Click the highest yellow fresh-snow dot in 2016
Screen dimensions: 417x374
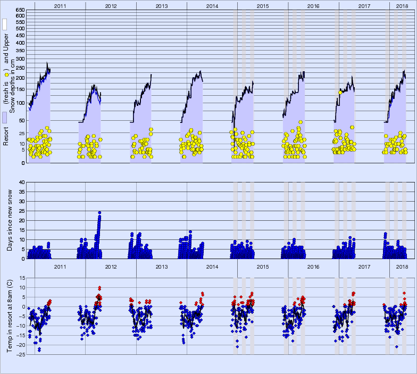tap(301, 122)
